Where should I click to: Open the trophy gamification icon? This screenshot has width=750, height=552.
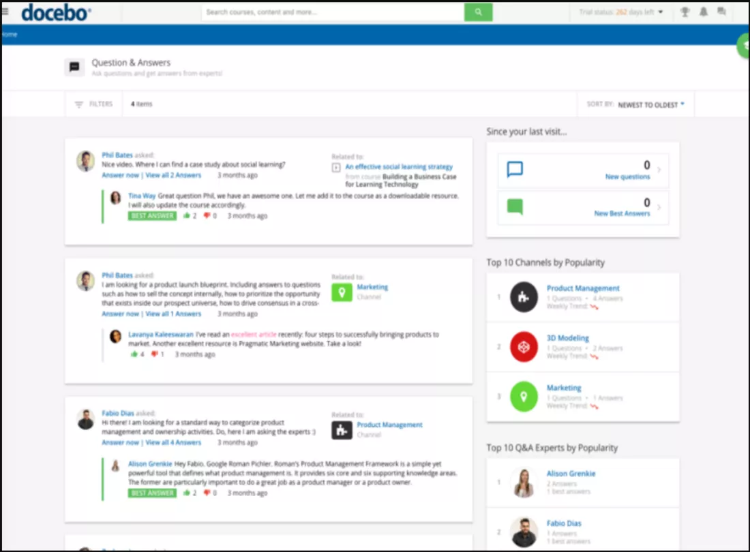[685, 12]
